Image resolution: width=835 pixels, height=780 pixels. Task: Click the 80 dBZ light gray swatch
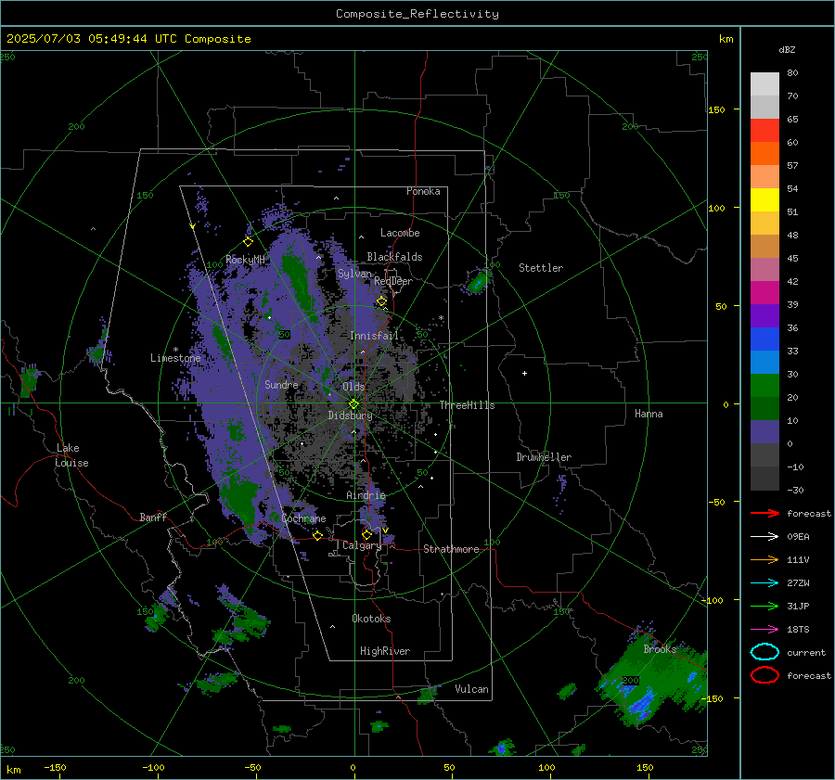point(764,83)
